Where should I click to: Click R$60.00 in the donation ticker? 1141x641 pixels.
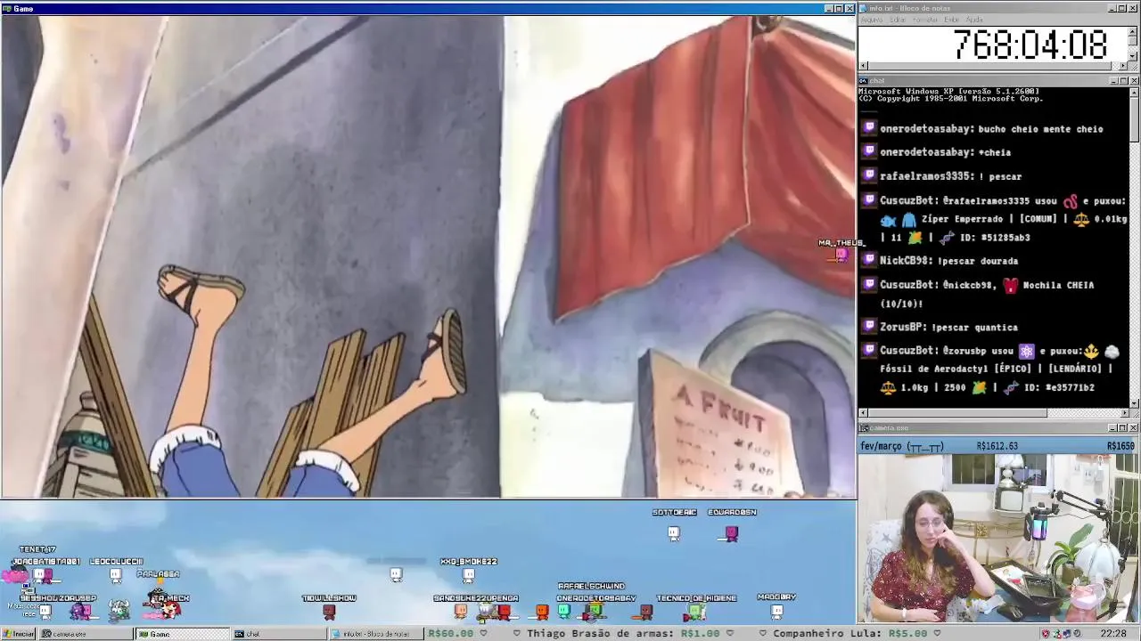click(451, 634)
